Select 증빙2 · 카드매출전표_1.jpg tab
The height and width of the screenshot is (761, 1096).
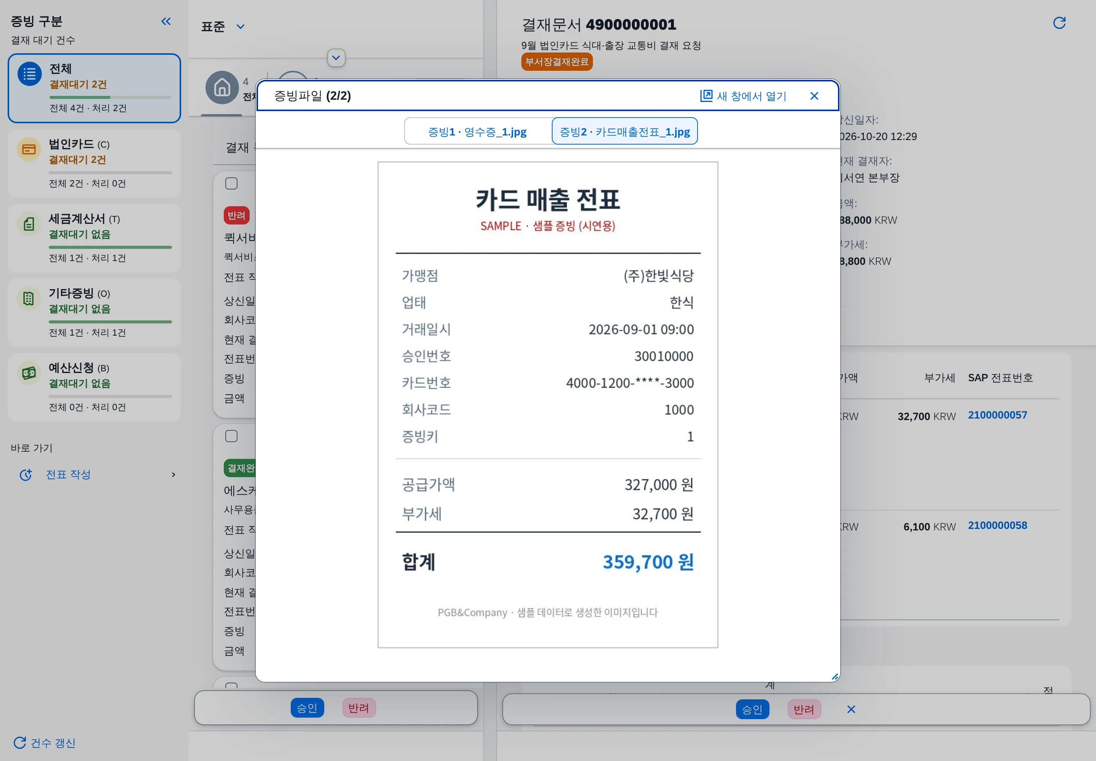[x=624, y=131]
